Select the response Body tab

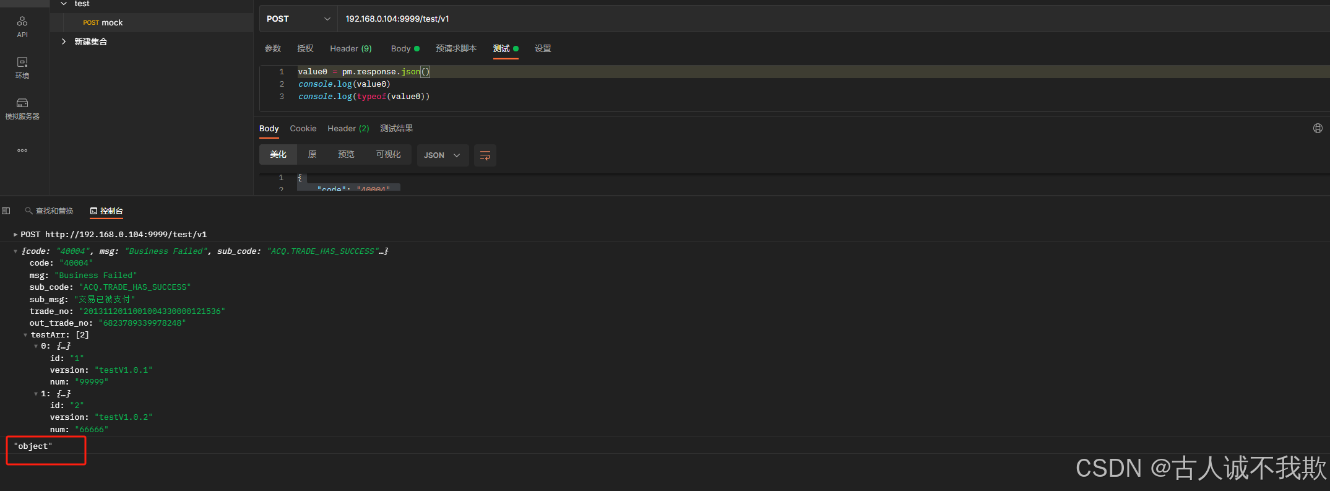pyautogui.click(x=269, y=129)
